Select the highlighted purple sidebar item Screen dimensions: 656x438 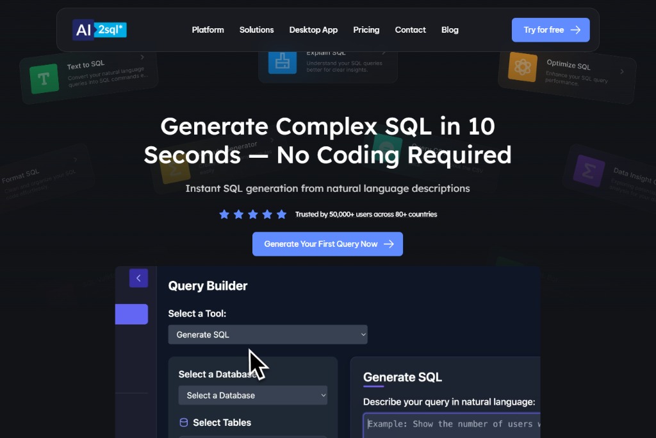[131, 314]
